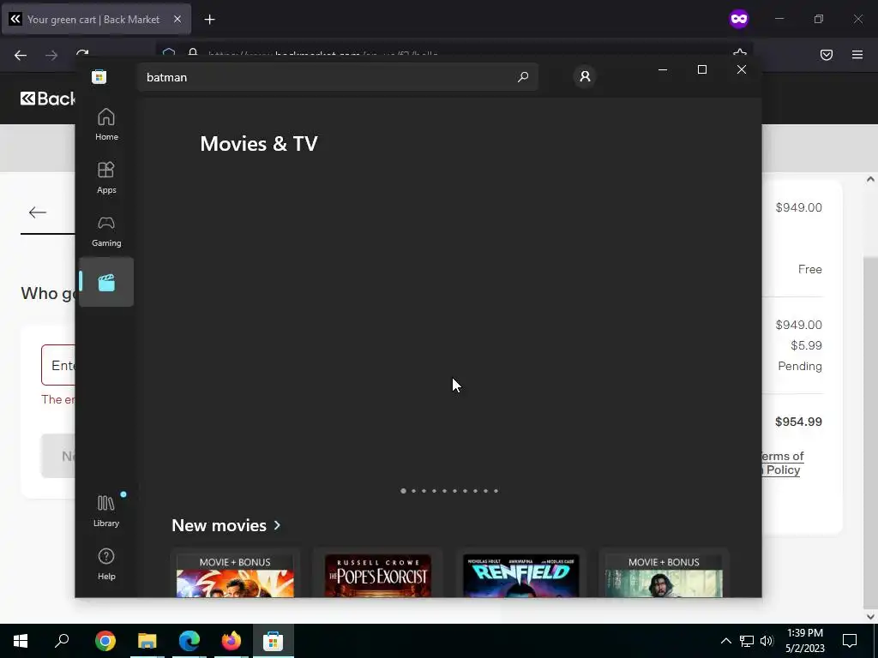878x658 pixels.
Task: Open the volume control in tray
Action: point(767,641)
